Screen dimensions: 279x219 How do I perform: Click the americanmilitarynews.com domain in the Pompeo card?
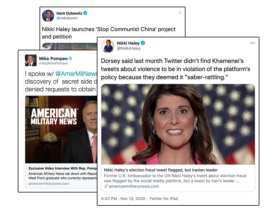point(49,184)
